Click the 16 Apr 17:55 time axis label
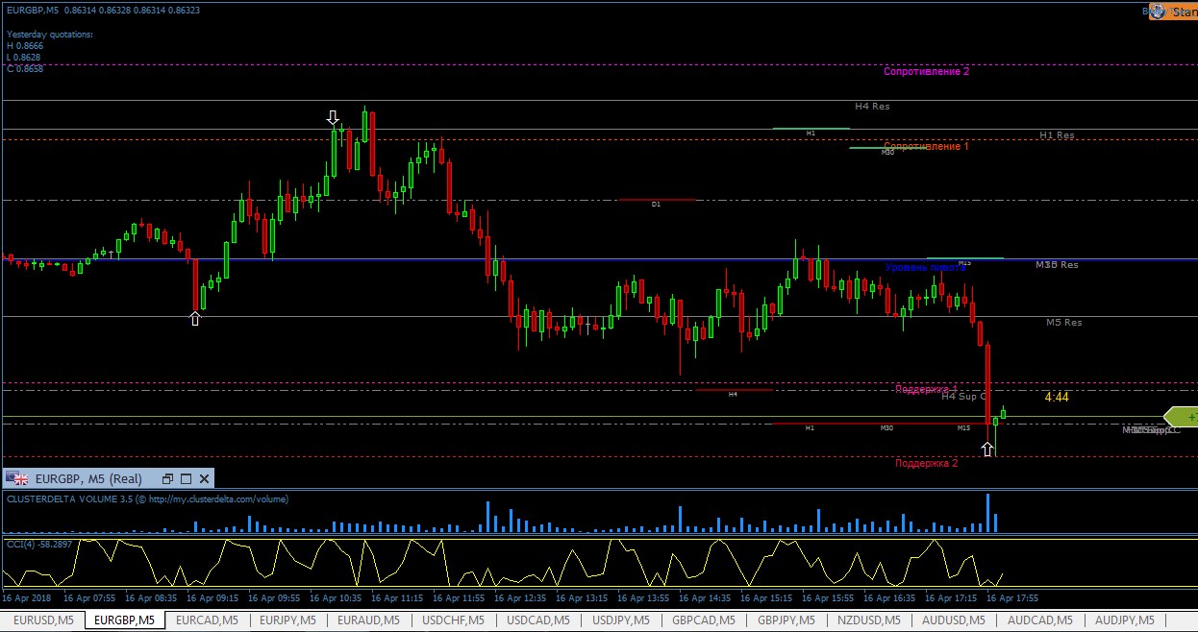 (x=1011, y=597)
